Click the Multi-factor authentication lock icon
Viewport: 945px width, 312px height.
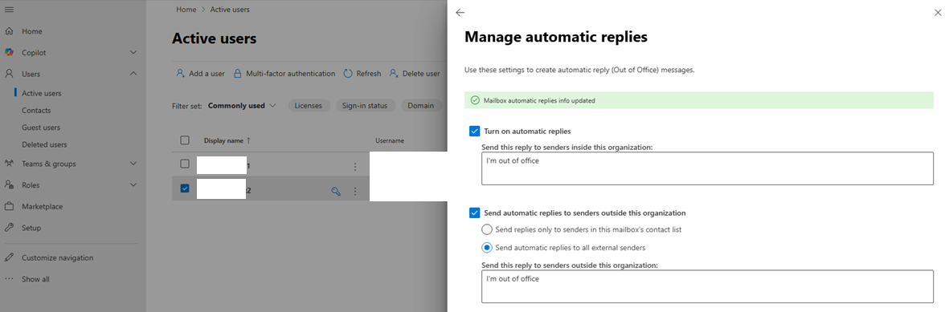pyautogui.click(x=238, y=73)
